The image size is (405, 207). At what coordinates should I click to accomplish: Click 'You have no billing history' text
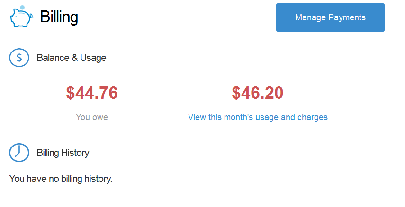click(61, 178)
